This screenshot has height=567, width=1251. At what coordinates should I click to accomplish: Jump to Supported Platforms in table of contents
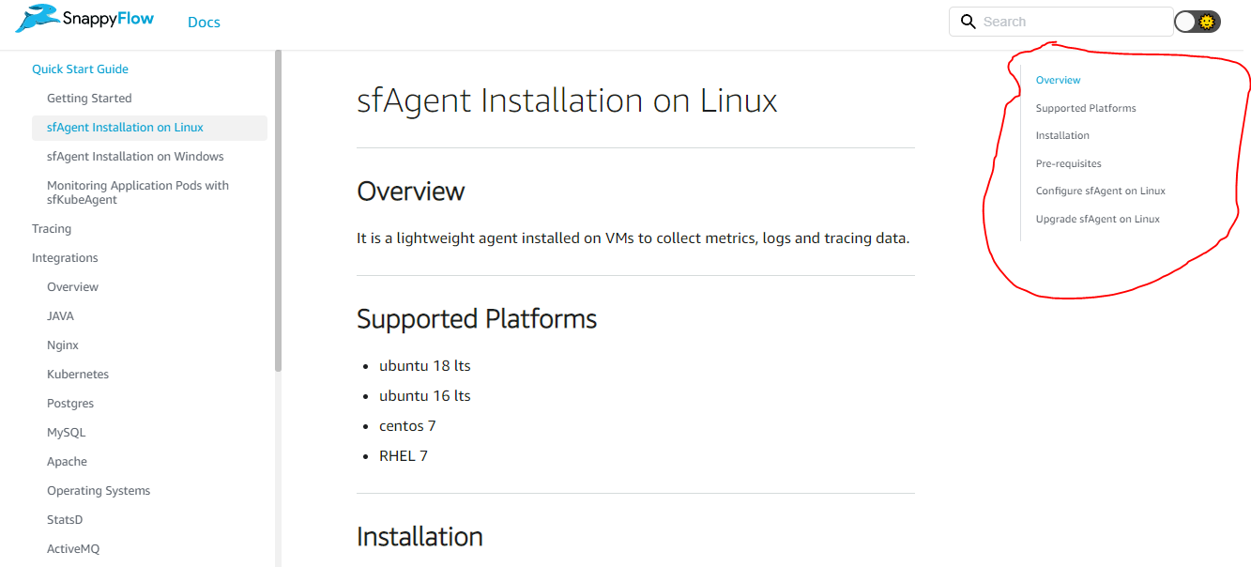tap(1085, 109)
